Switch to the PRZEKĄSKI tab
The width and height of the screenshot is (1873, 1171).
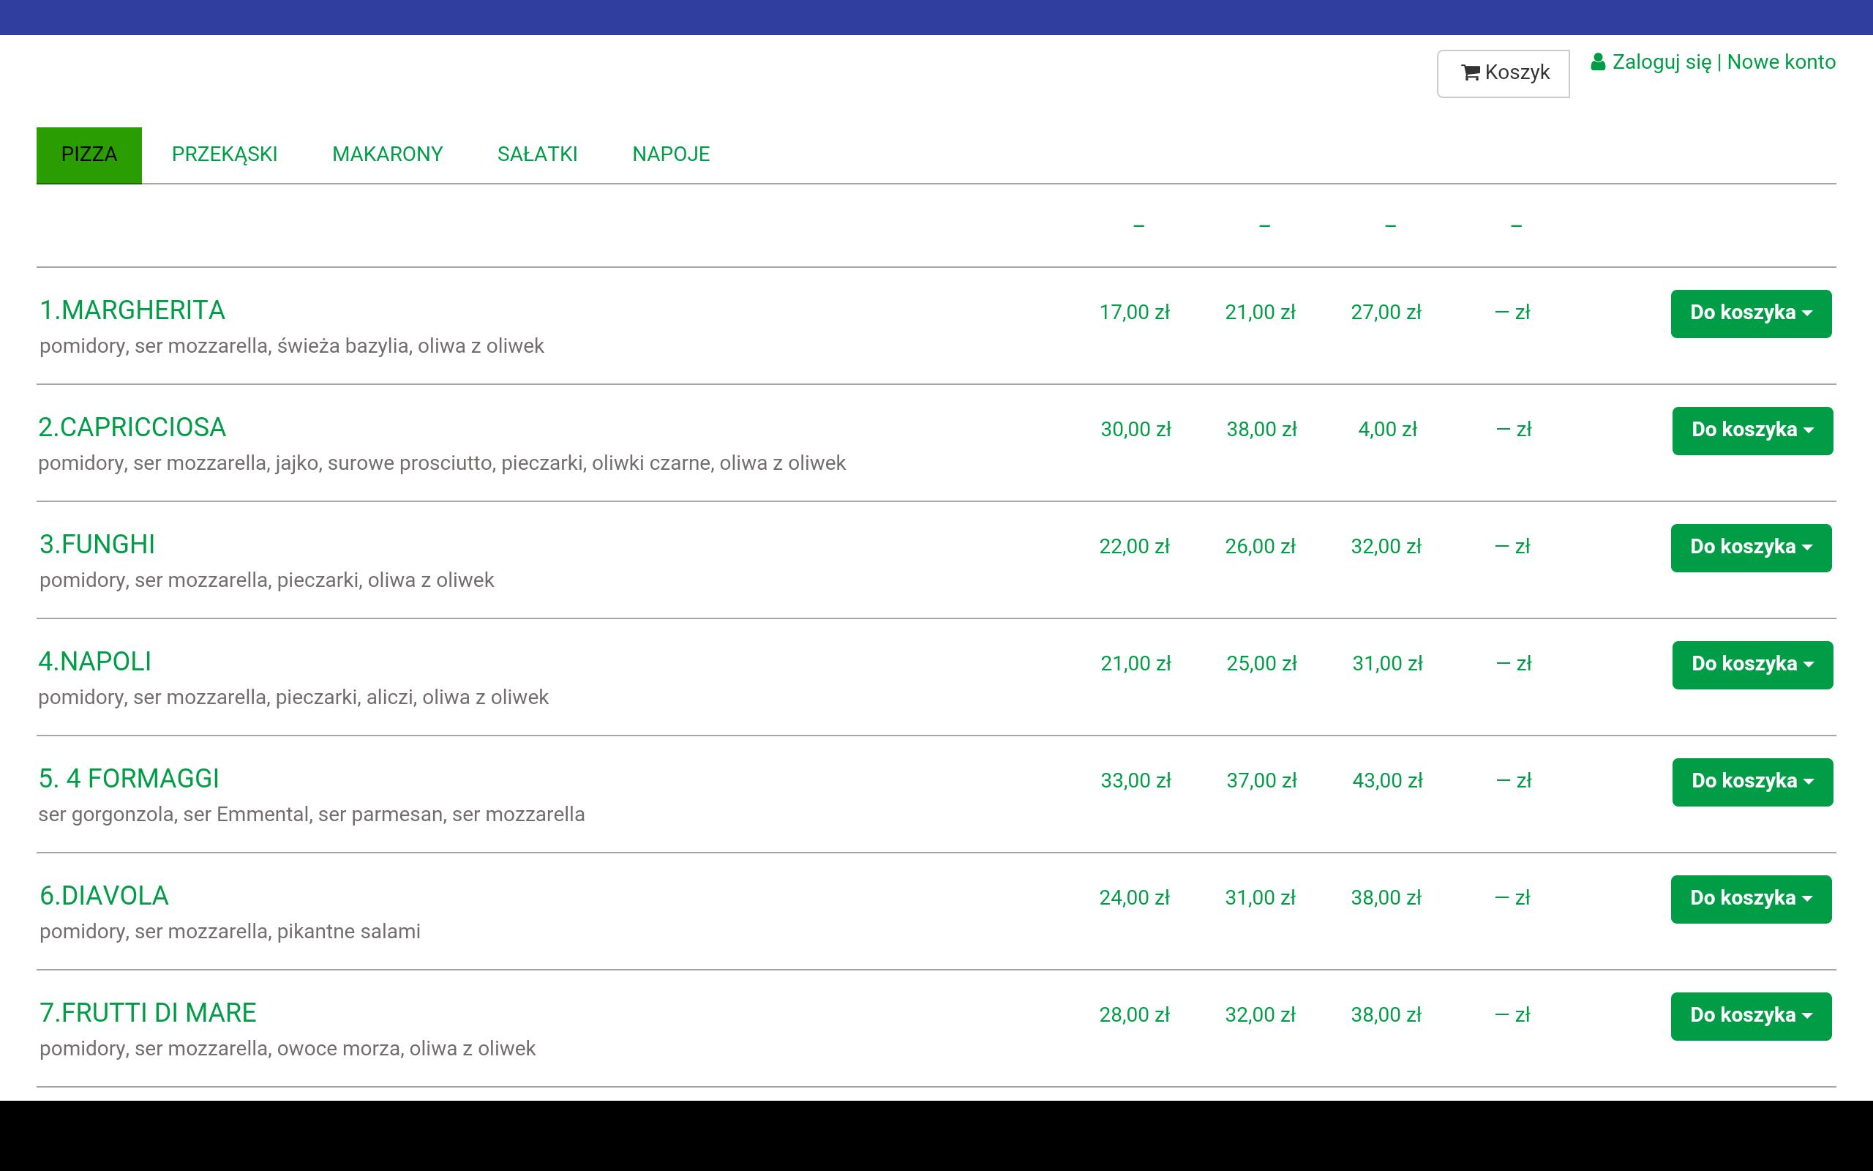pyautogui.click(x=225, y=155)
